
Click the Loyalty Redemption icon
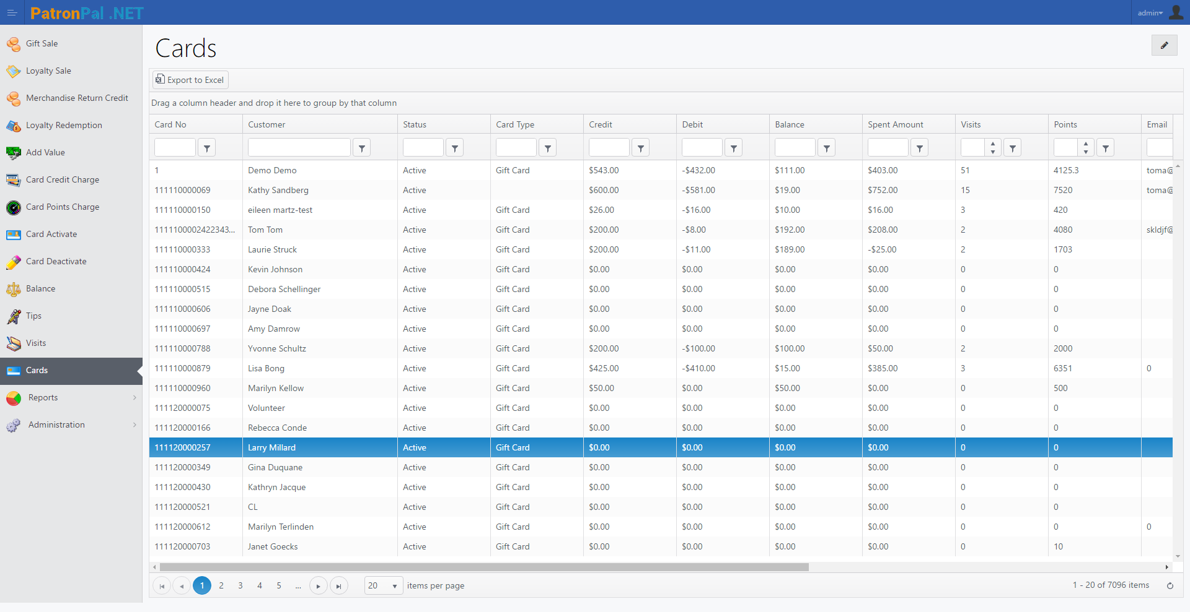point(14,126)
